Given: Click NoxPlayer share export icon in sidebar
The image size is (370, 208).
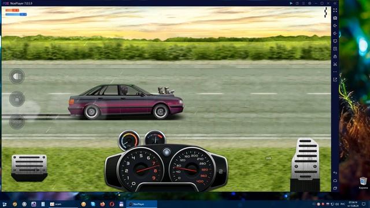Looking at the screenshot, I should 335,80.
